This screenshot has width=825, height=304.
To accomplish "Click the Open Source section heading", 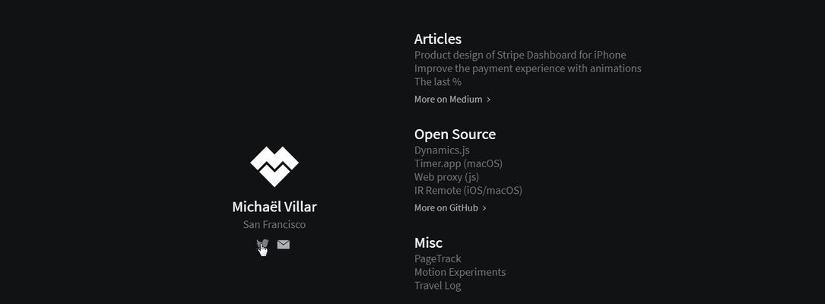I will pyautogui.click(x=455, y=134).
